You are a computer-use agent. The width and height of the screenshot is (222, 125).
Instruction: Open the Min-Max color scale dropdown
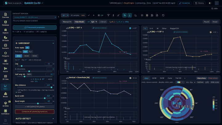[x=191, y=82]
